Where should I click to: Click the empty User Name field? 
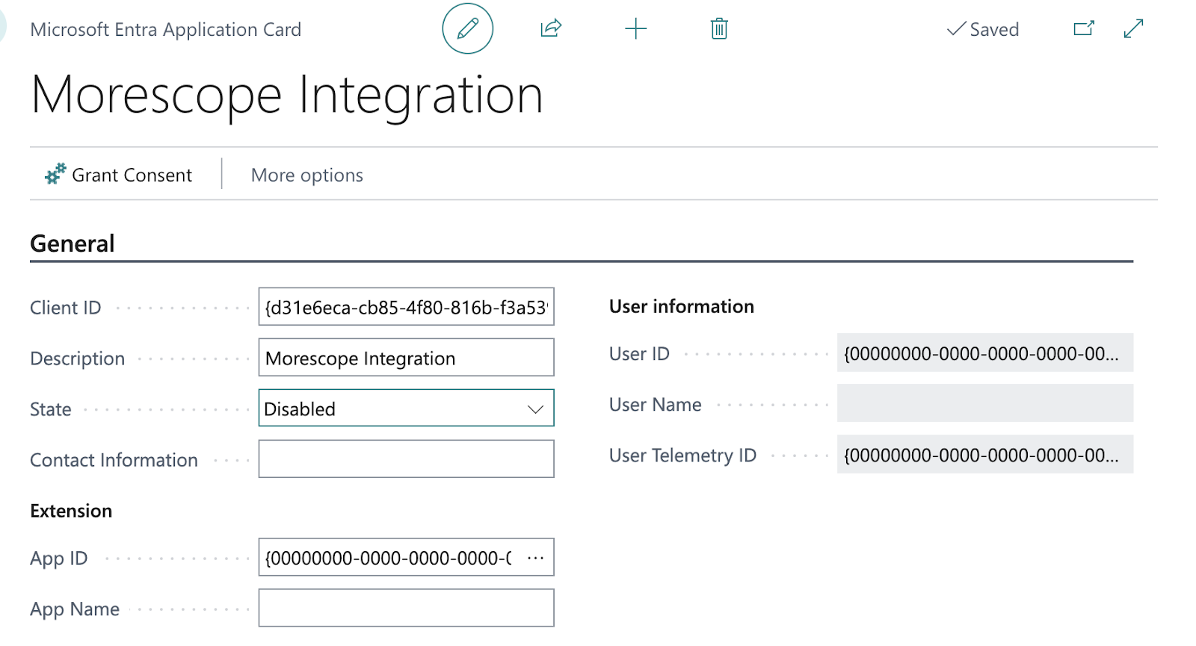[x=985, y=404]
